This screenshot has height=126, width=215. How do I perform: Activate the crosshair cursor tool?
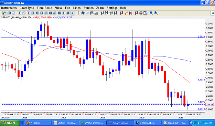(78, 13)
